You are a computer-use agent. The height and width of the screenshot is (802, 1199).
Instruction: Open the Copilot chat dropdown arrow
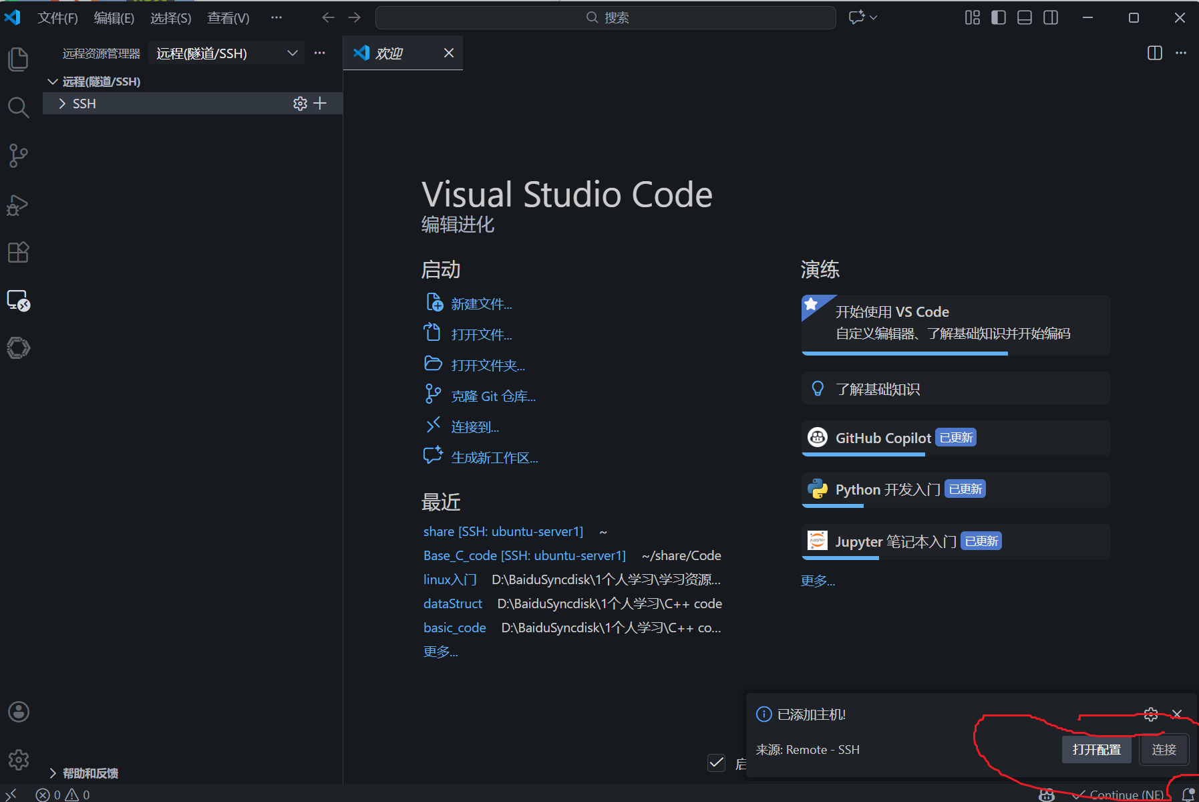coord(873,17)
